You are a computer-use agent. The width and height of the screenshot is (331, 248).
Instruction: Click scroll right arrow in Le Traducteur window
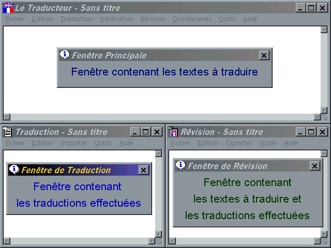[x=317, y=117]
